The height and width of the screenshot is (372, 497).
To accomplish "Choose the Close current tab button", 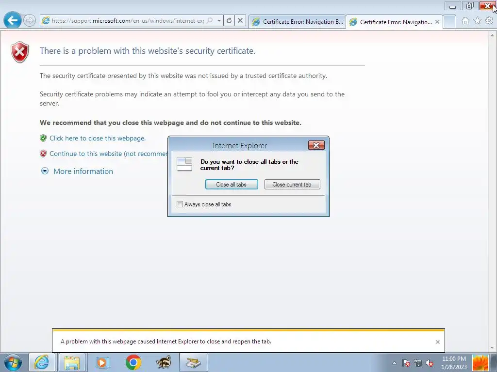I will click(x=292, y=185).
